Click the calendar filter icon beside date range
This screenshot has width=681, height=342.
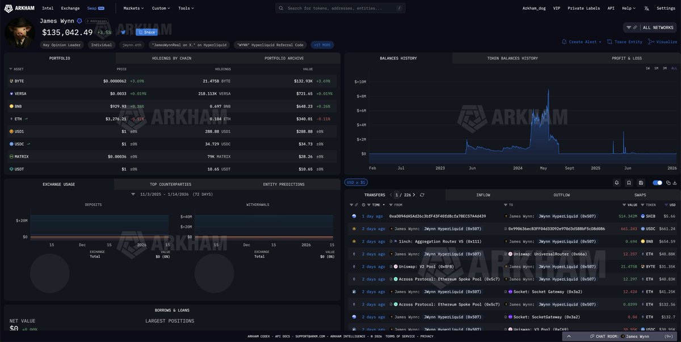pos(133,194)
